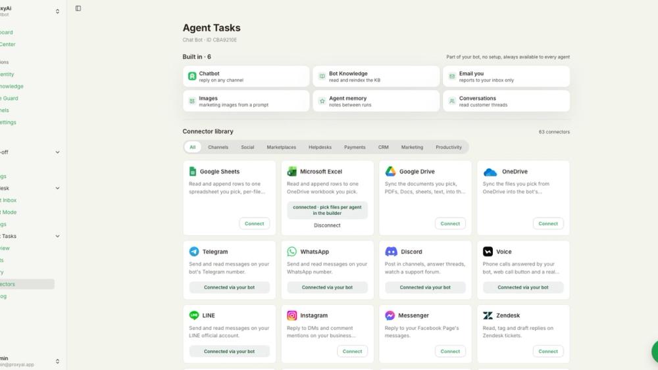Connect the Google Sheets connector
The width and height of the screenshot is (658, 370).
tap(254, 223)
